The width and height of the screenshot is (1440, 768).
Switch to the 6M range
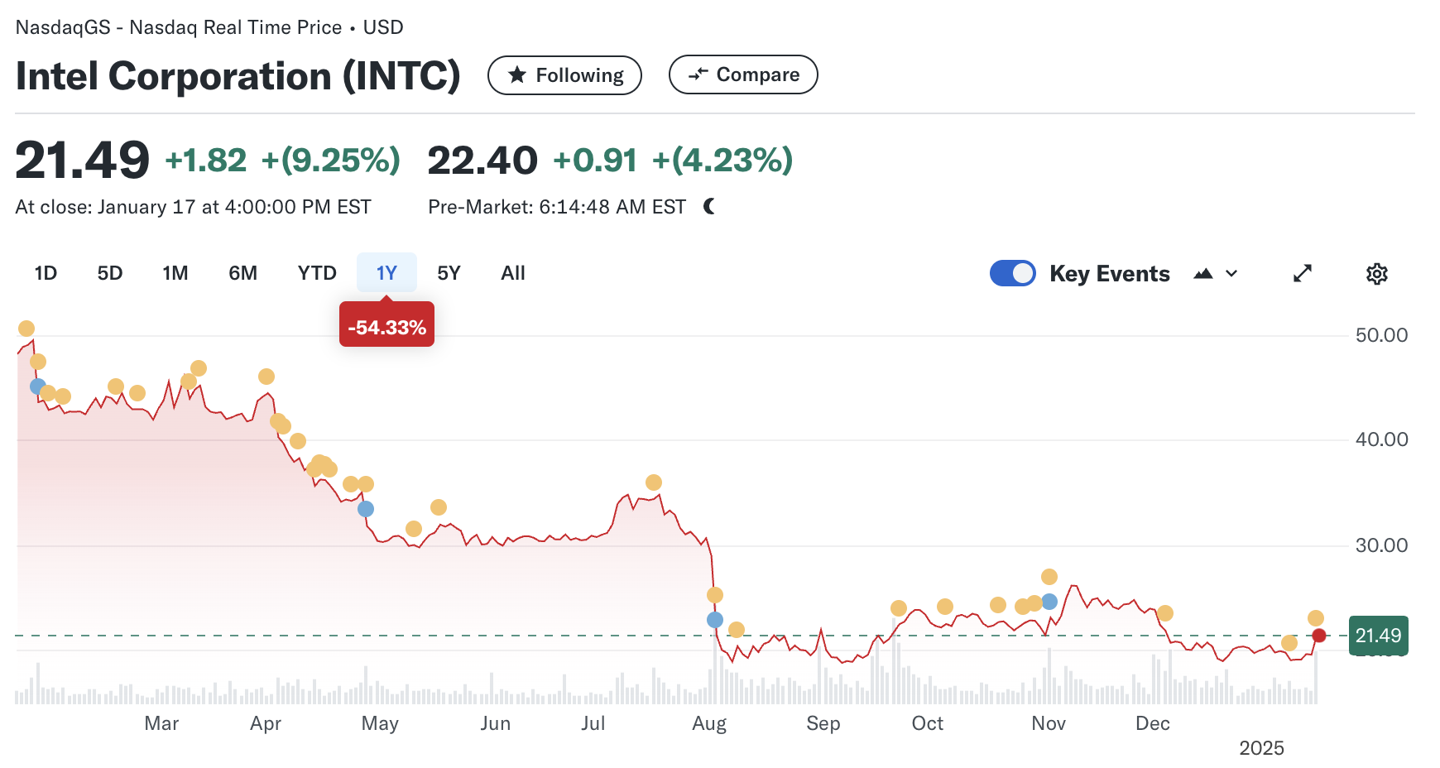pos(243,273)
